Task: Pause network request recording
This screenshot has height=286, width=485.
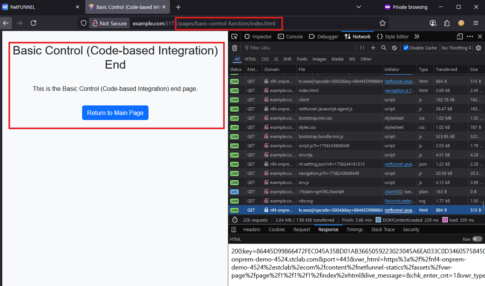Action: [362, 48]
